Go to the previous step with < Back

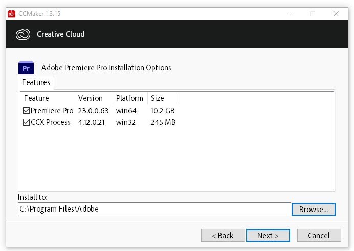click(223, 236)
